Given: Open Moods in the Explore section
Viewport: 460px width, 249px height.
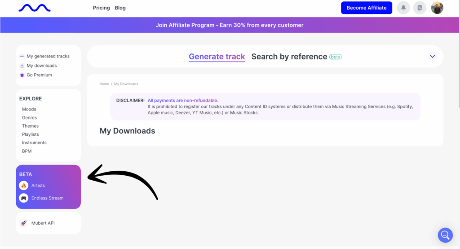Looking at the screenshot, I should (29, 109).
